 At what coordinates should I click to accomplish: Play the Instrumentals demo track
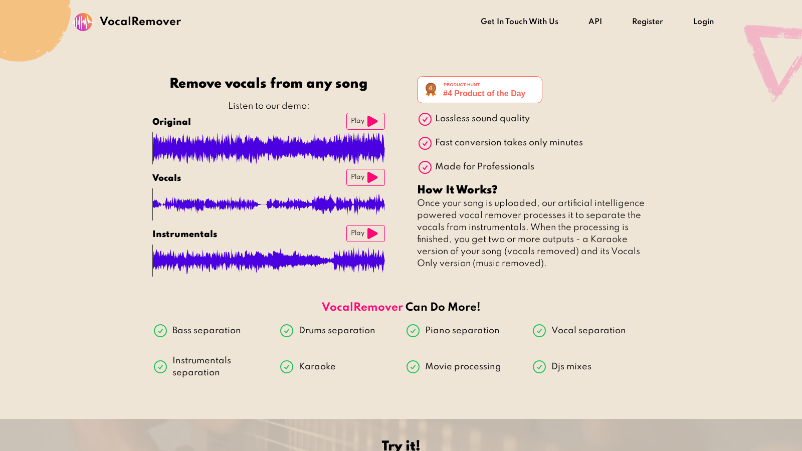[365, 234]
